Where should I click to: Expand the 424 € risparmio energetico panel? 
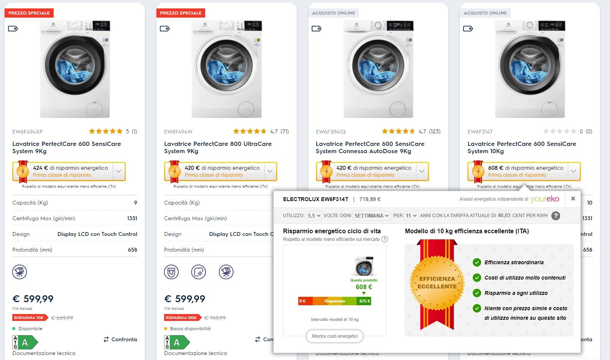118,171
